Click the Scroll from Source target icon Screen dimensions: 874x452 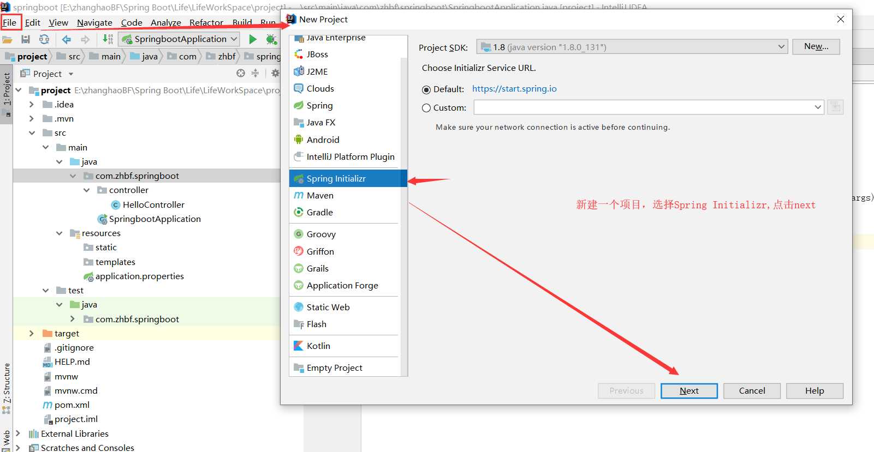pos(241,73)
